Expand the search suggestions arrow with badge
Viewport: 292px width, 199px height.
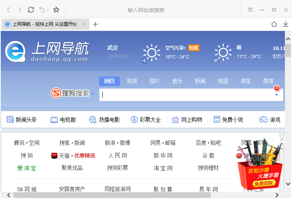pyautogui.click(x=276, y=95)
